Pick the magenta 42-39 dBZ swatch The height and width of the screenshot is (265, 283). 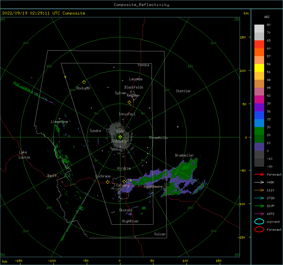tap(259, 100)
